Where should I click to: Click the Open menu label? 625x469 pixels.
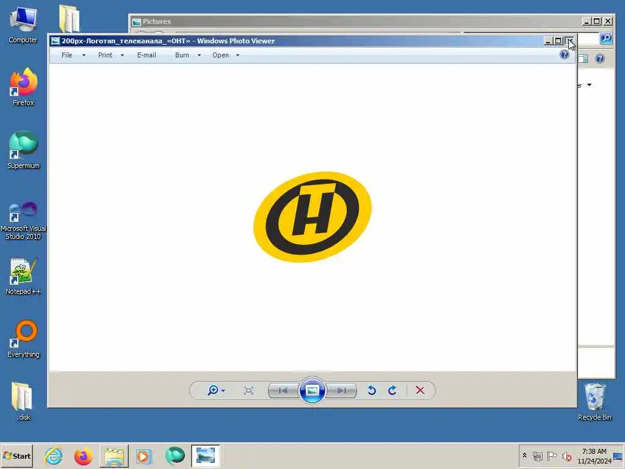pyautogui.click(x=220, y=55)
